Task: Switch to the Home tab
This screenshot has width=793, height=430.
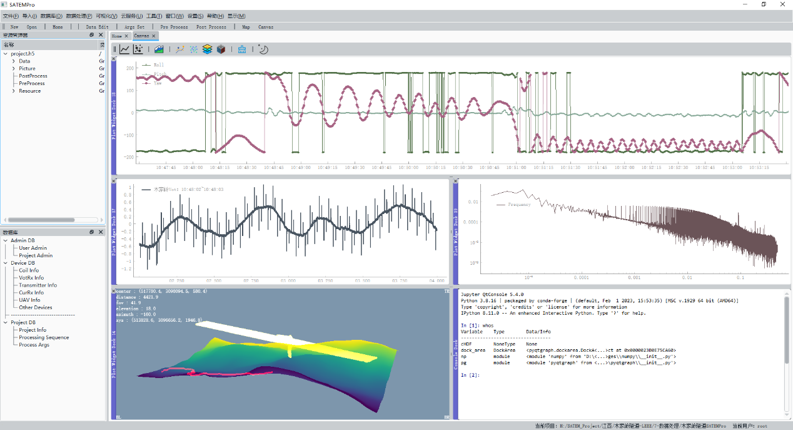Action: pos(117,36)
